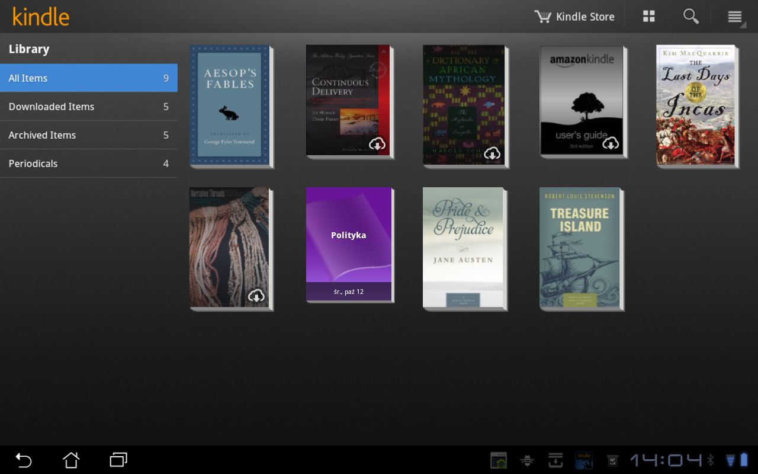Tap the USB debugging bug icon
The width and height of the screenshot is (758, 474).
tap(526, 460)
